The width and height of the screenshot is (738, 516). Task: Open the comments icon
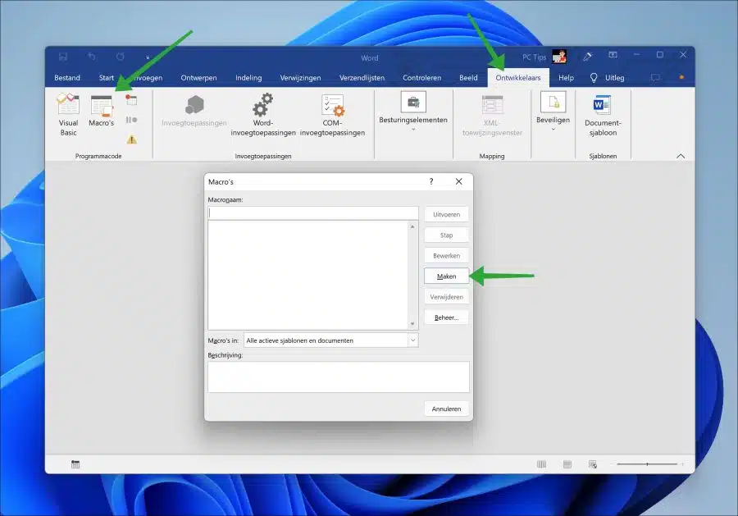point(655,78)
